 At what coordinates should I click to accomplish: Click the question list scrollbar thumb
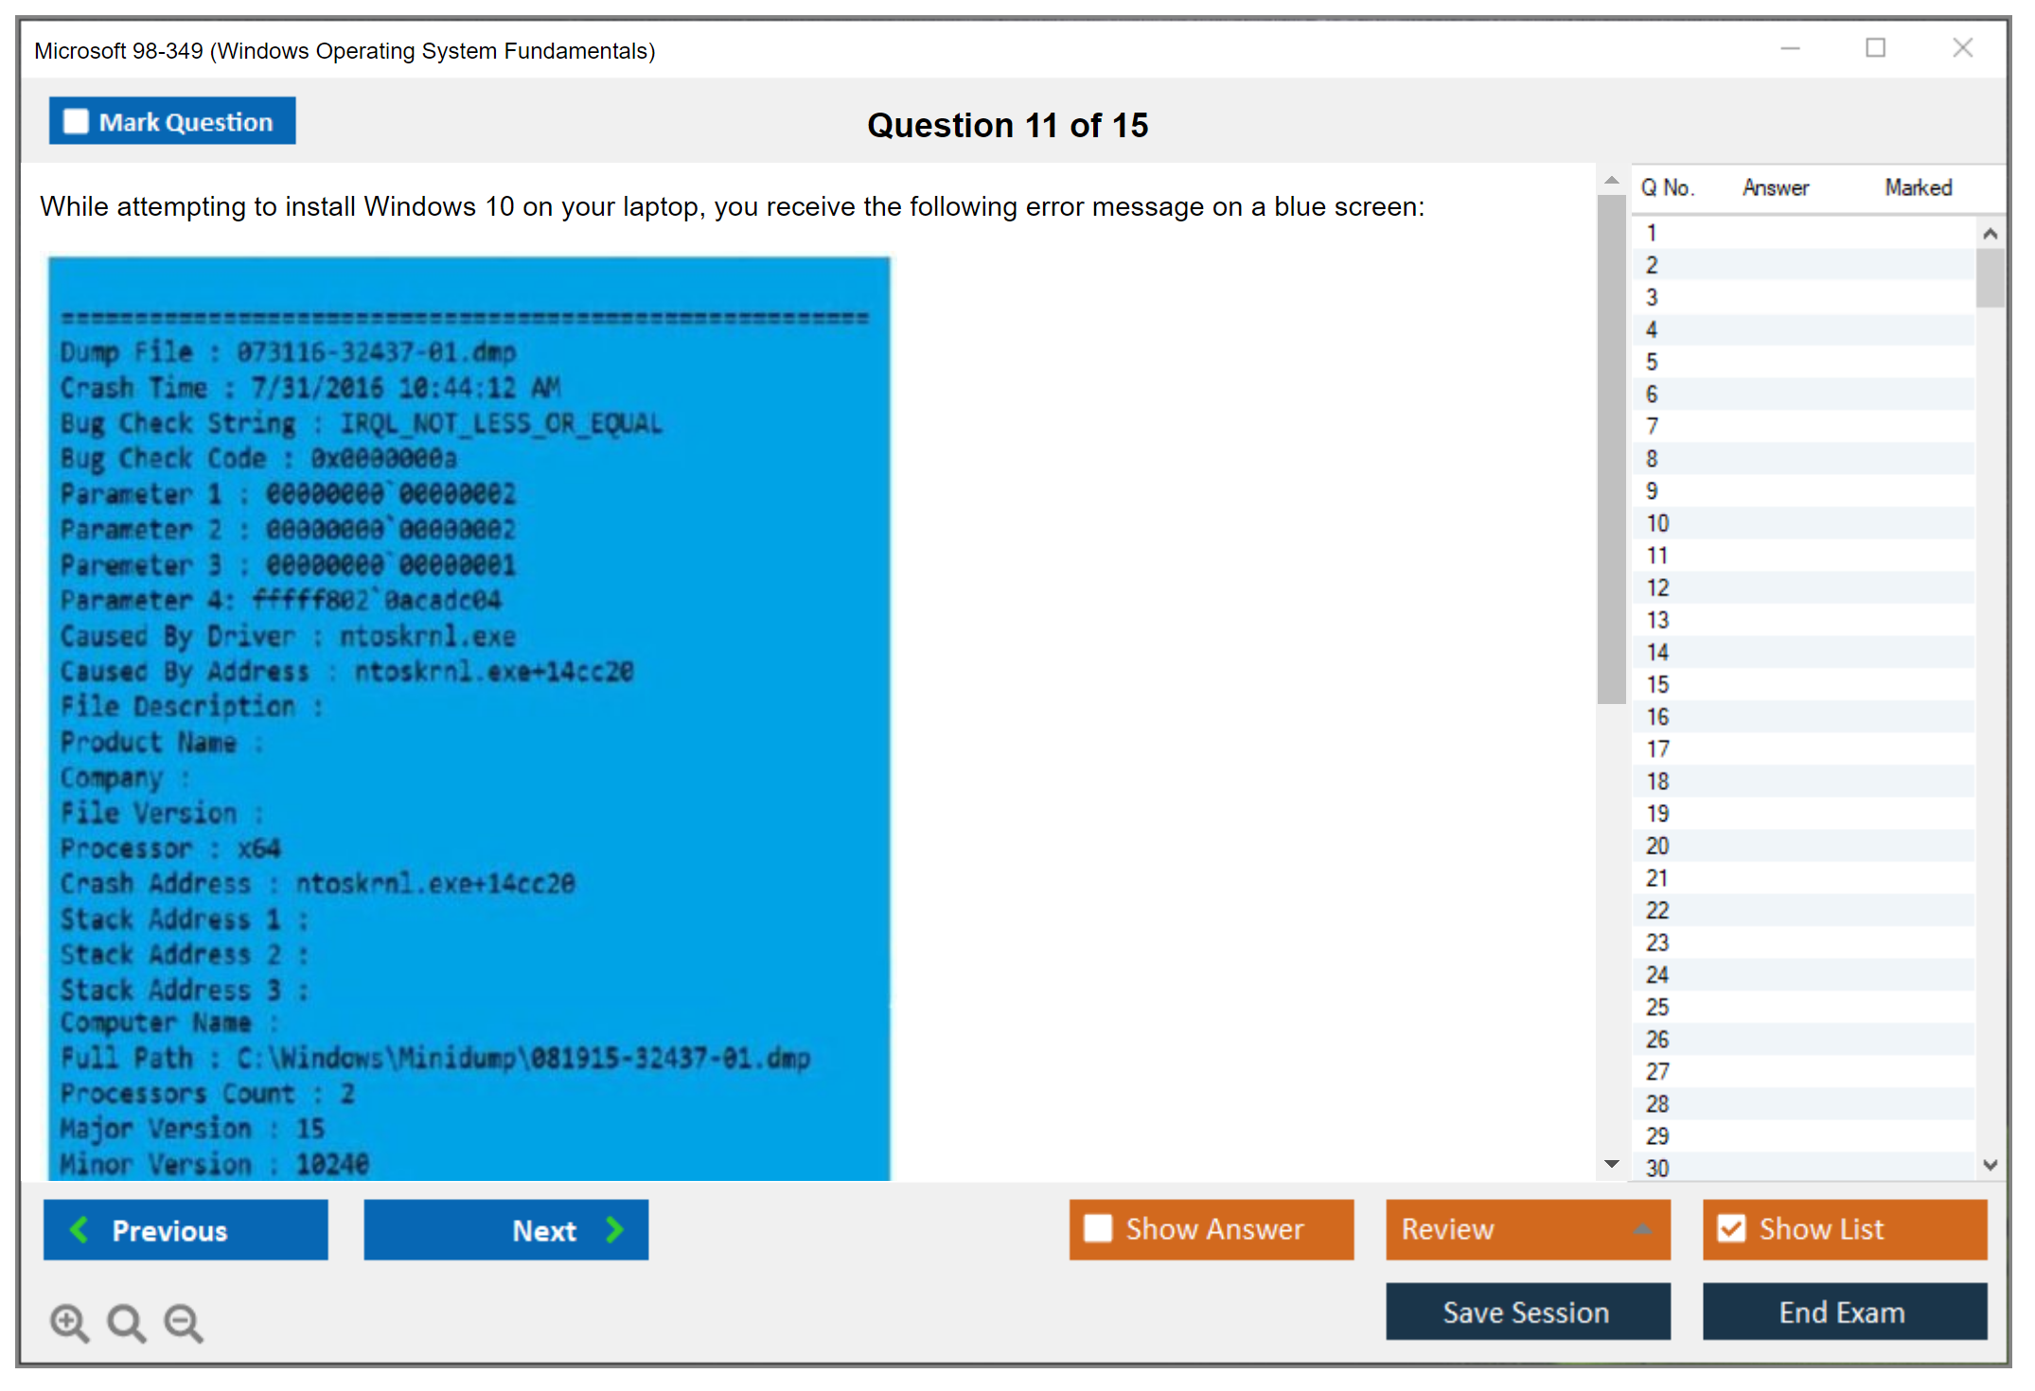[x=1990, y=277]
